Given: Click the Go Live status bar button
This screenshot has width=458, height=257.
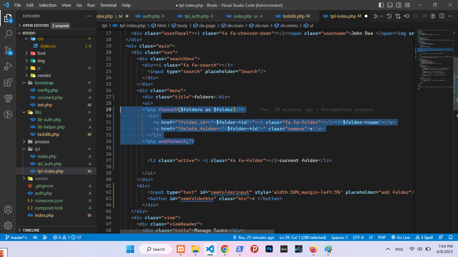Looking at the screenshot, I should [400, 237].
